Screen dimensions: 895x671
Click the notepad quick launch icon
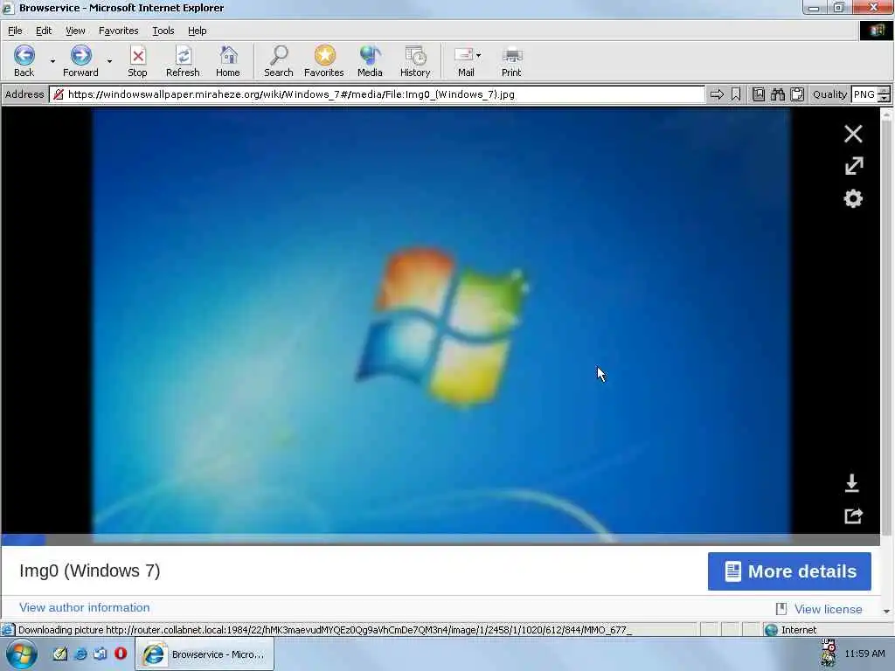pyautogui.click(x=60, y=654)
